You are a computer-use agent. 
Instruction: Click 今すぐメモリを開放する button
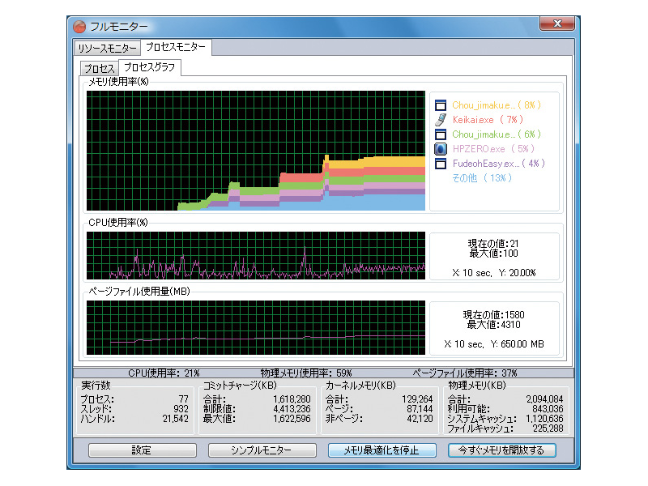click(501, 450)
